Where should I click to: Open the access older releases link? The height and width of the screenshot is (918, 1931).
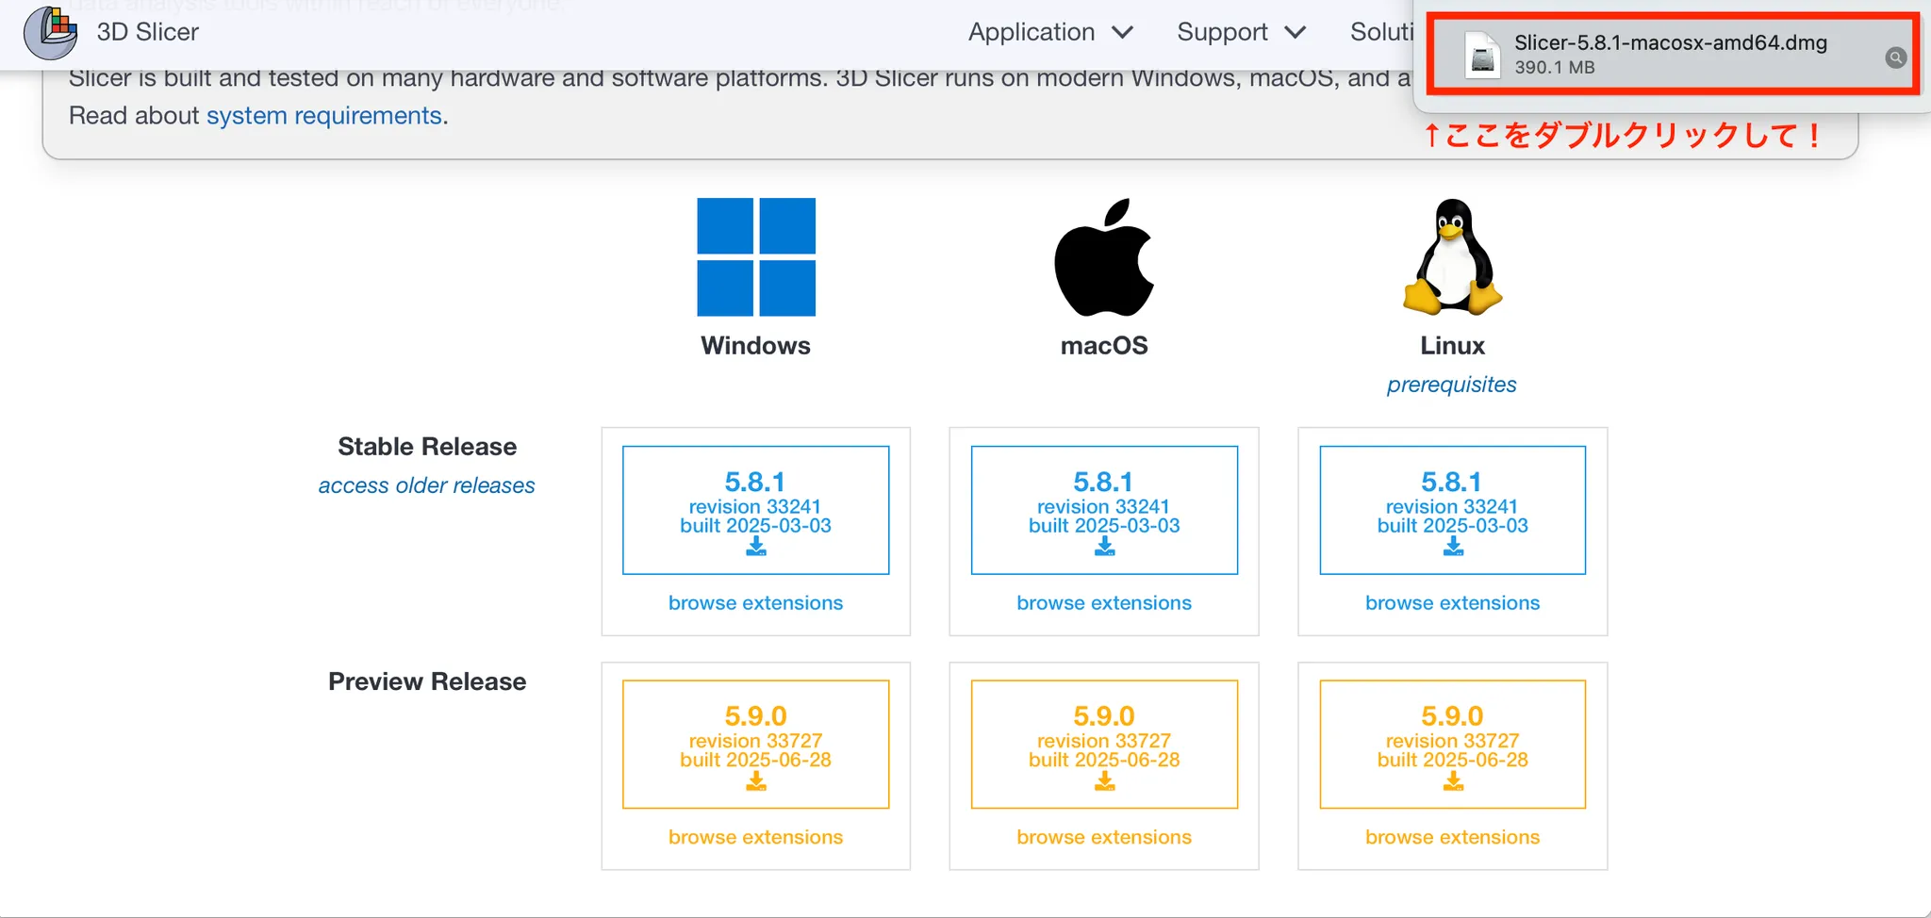click(426, 485)
